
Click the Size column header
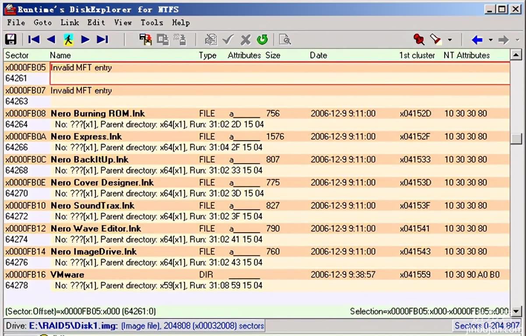click(x=273, y=55)
